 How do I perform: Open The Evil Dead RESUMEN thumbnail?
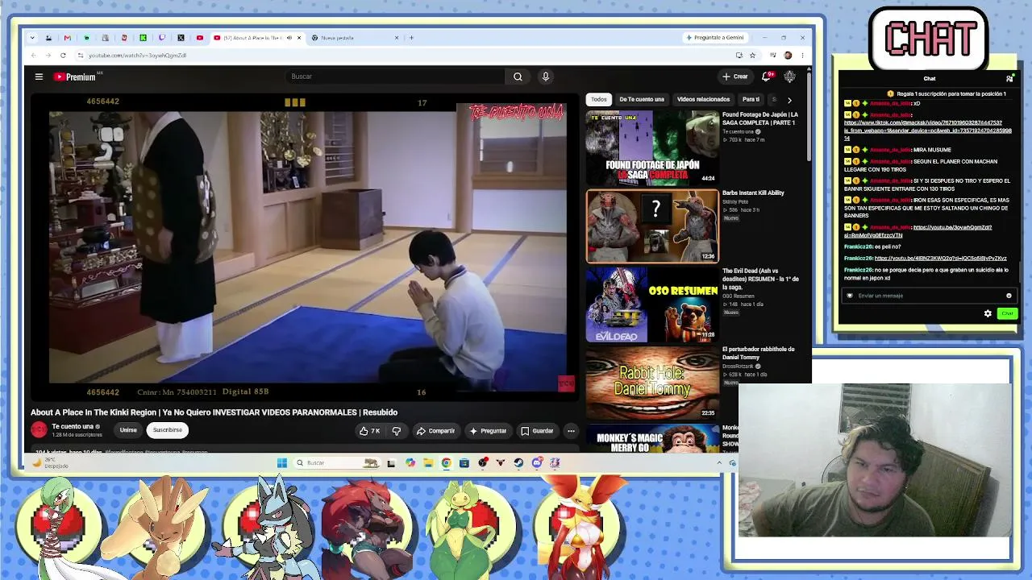point(652,304)
